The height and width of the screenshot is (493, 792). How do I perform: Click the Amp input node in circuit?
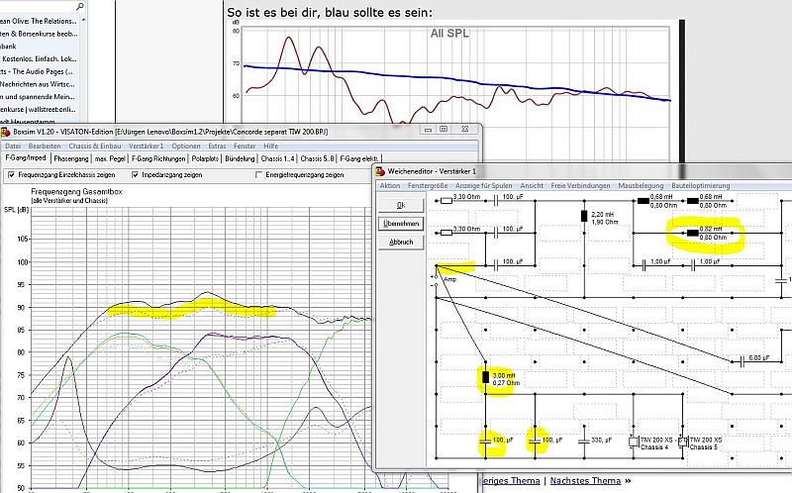tap(437, 267)
